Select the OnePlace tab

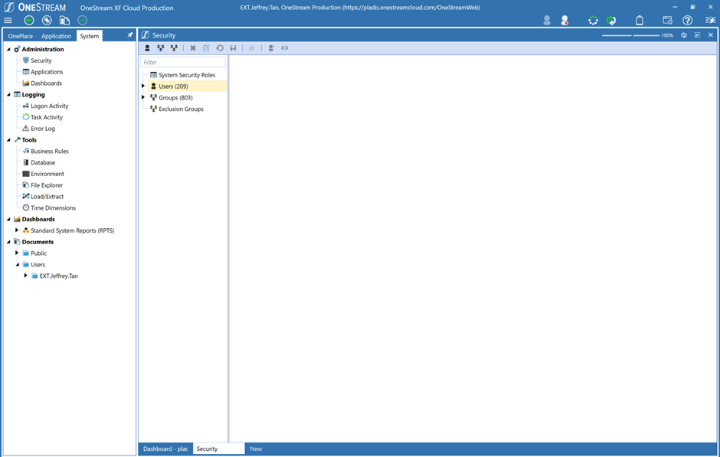tap(19, 35)
